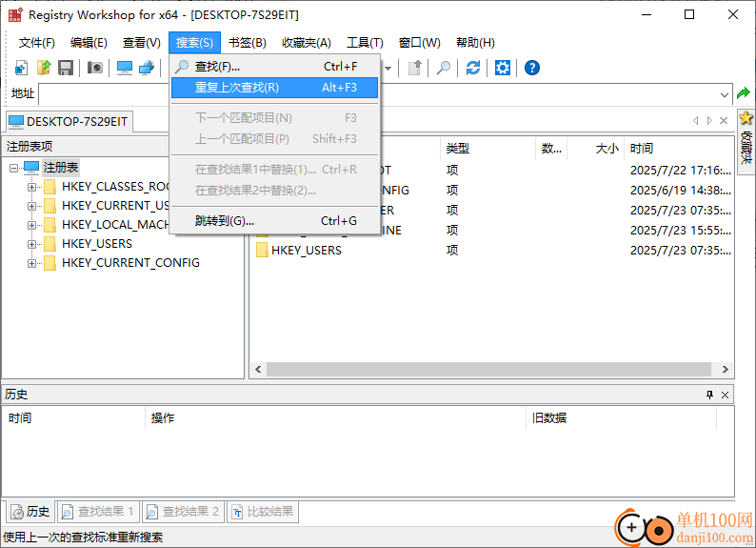Close the DESKTOP-7S29EIT document tab with X
The image size is (756, 548).
(724, 121)
